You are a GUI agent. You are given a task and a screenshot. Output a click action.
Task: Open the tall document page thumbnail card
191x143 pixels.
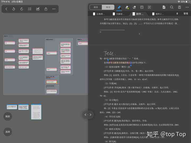click(x=36, y=112)
